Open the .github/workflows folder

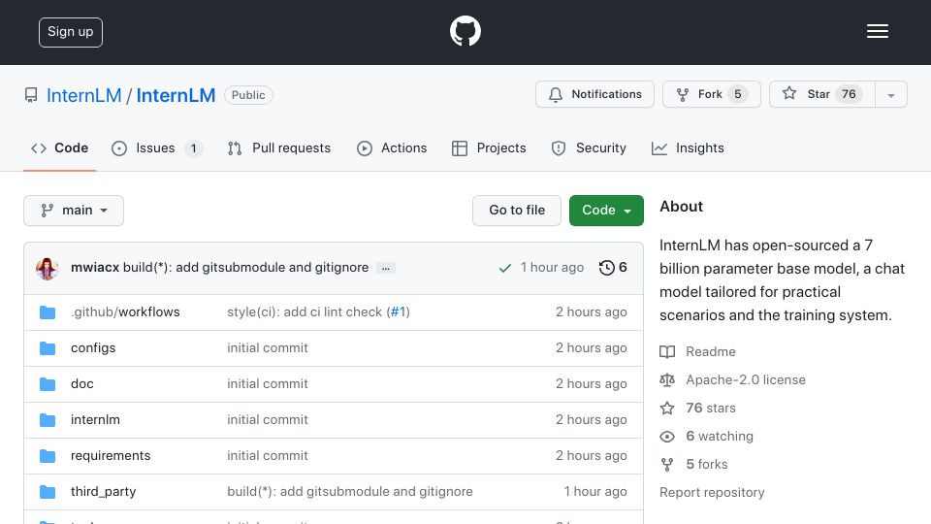click(x=125, y=311)
